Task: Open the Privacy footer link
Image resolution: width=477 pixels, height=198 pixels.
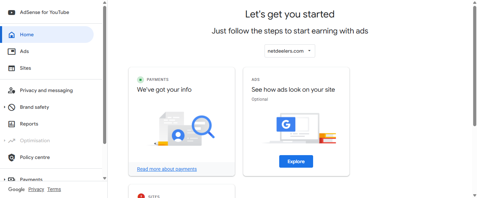Action: point(36,189)
